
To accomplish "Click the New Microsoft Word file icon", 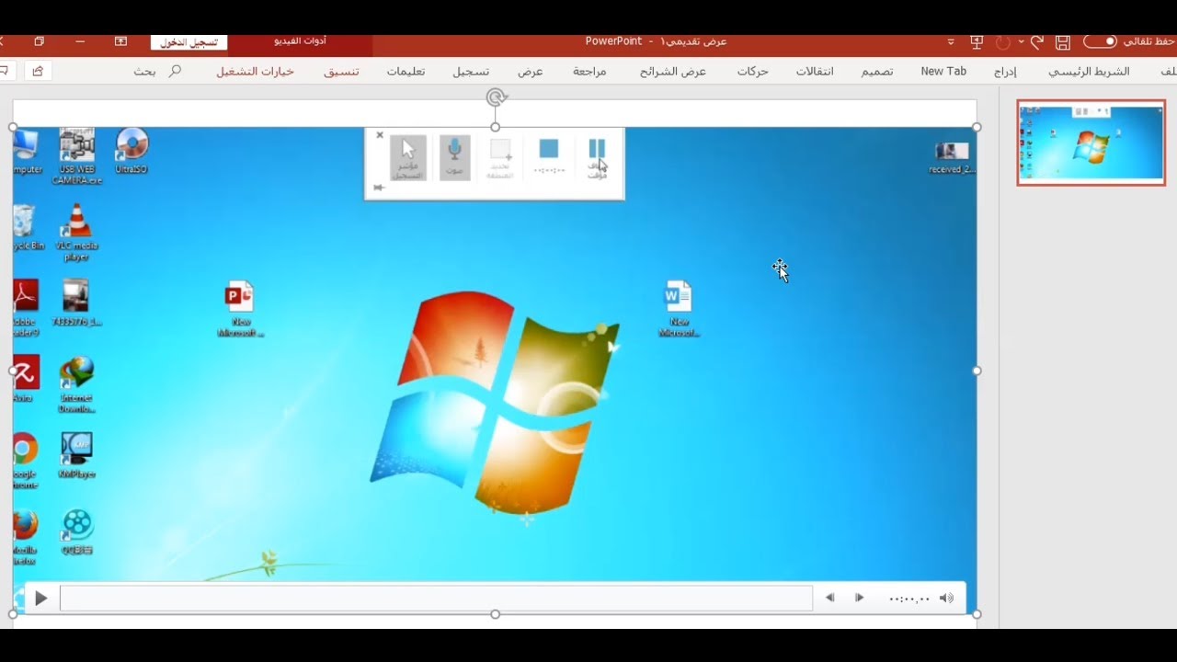I will coord(679,310).
